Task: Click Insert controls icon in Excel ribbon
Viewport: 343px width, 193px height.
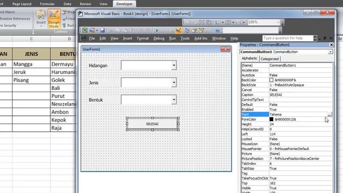Action: tap(41, 18)
